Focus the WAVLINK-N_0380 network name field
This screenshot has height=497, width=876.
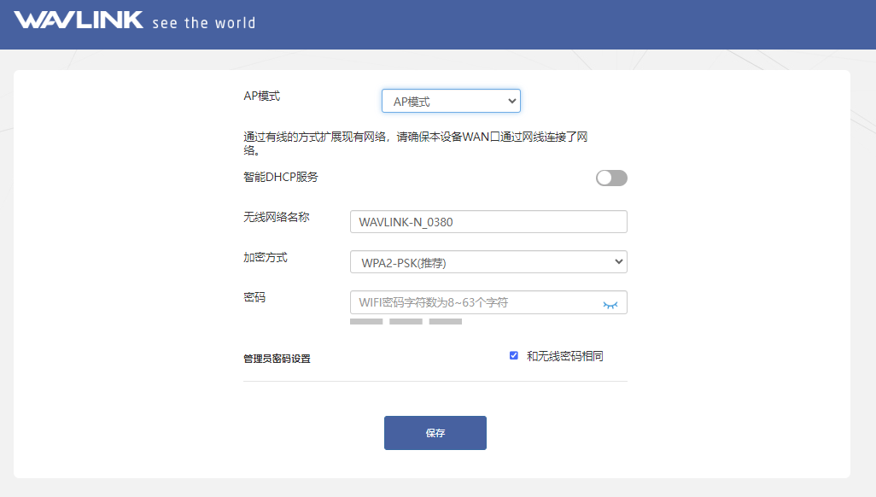(488, 222)
